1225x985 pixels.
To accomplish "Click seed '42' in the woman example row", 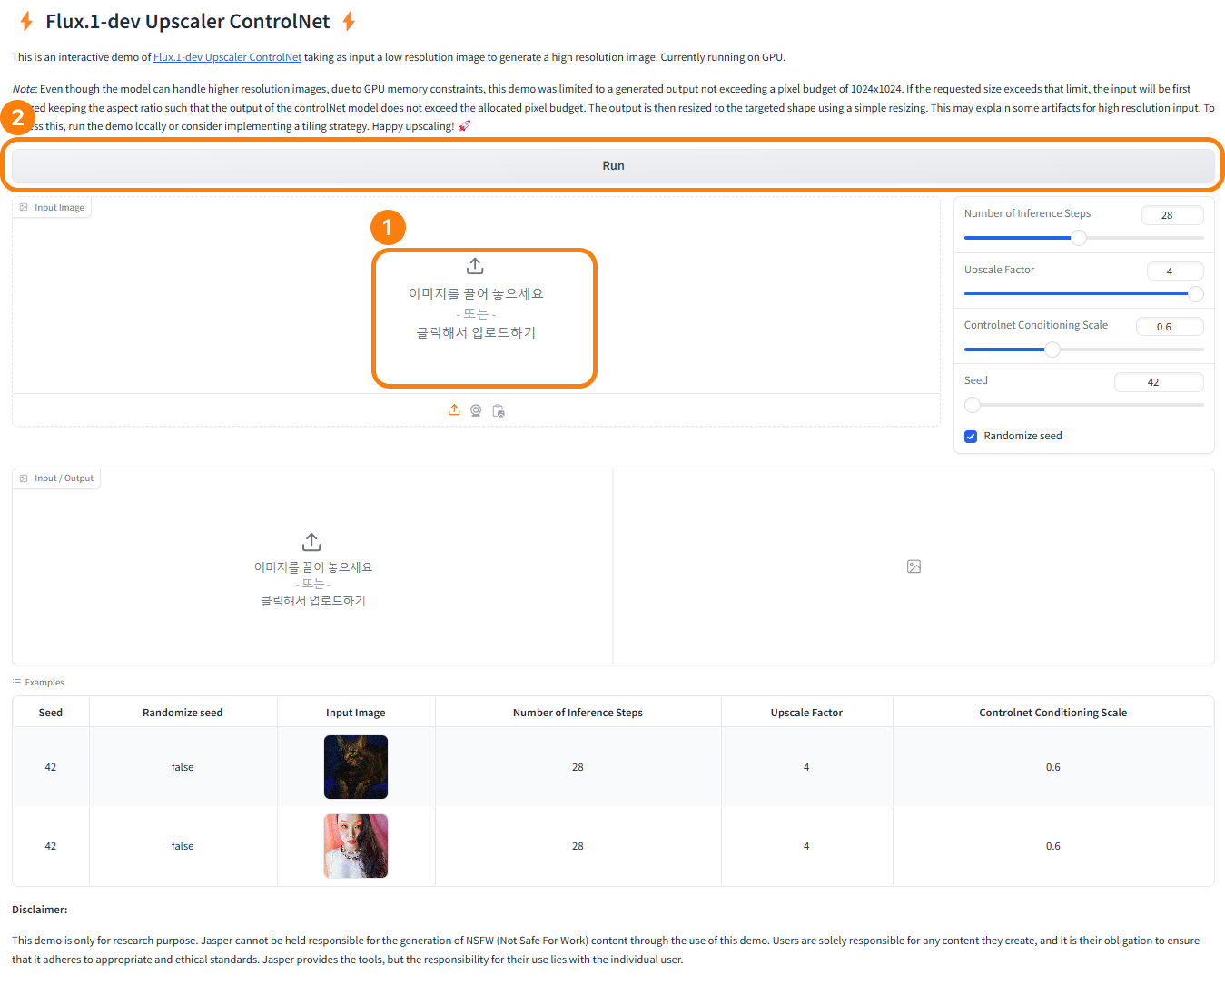I will 51,846.
